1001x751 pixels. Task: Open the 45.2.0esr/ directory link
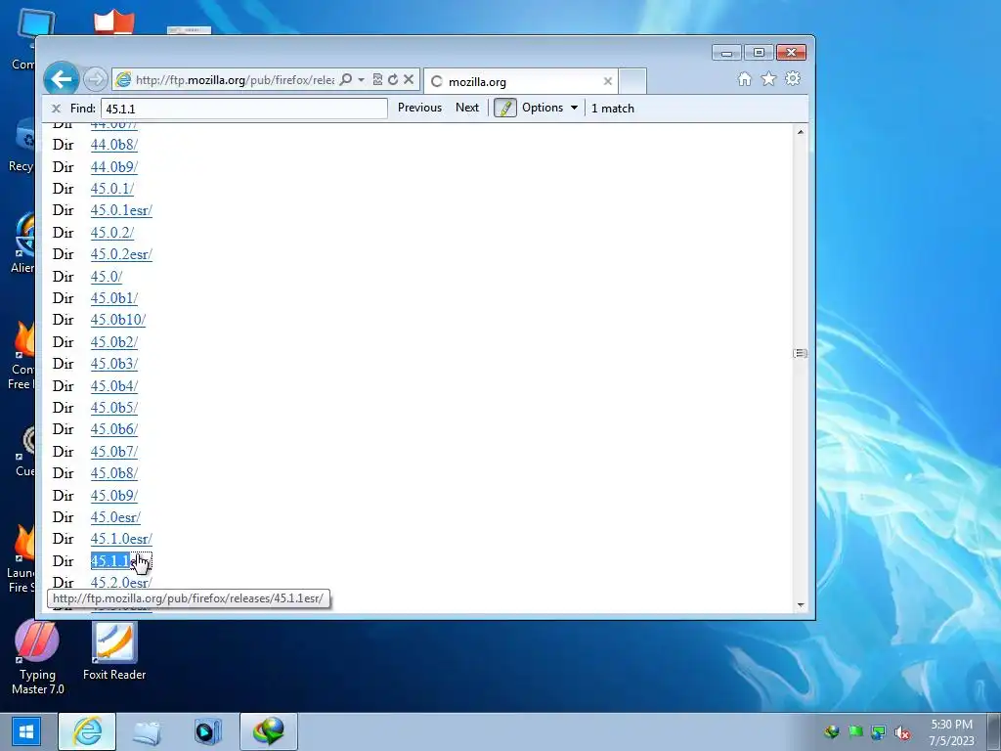click(121, 583)
